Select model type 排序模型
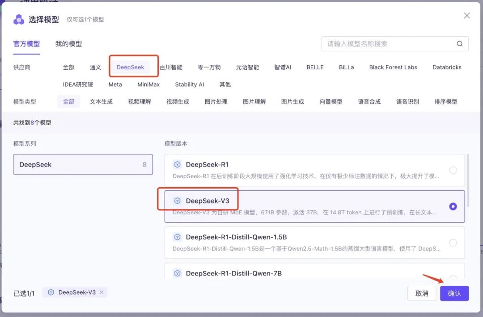This screenshot has width=483, height=317. point(446,101)
